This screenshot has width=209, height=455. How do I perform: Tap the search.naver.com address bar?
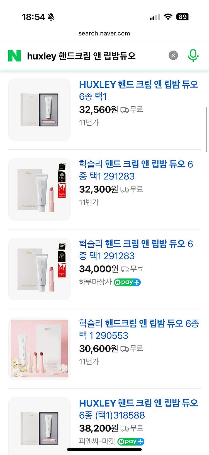(104, 33)
